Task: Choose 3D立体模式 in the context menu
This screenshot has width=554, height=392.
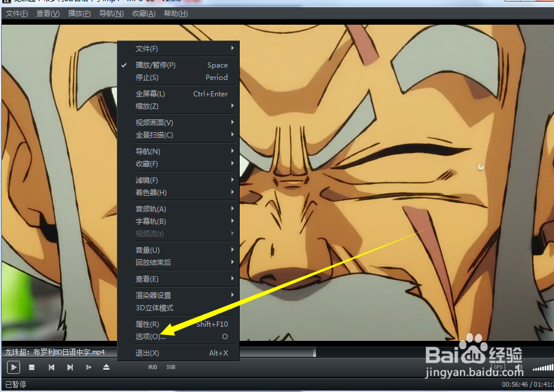Action: [x=179, y=308]
